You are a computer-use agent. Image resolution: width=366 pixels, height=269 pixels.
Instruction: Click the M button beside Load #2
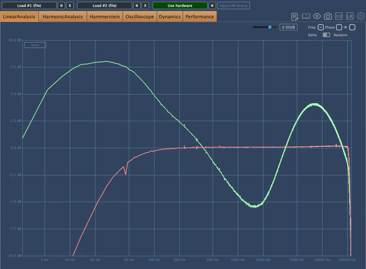point(137,5)
